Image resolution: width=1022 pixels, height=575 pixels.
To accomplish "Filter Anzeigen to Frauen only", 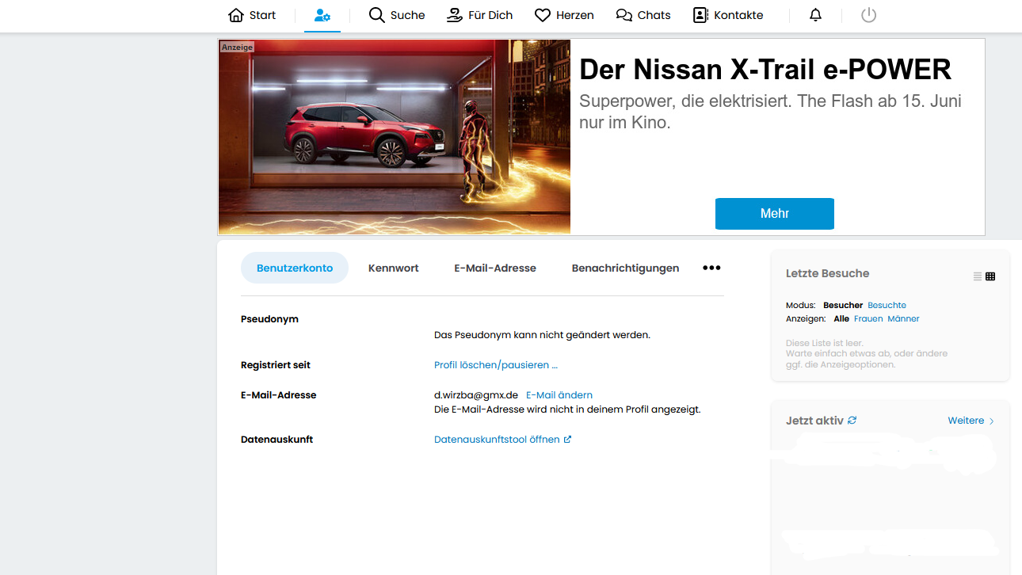I will (x=868, y=318).
